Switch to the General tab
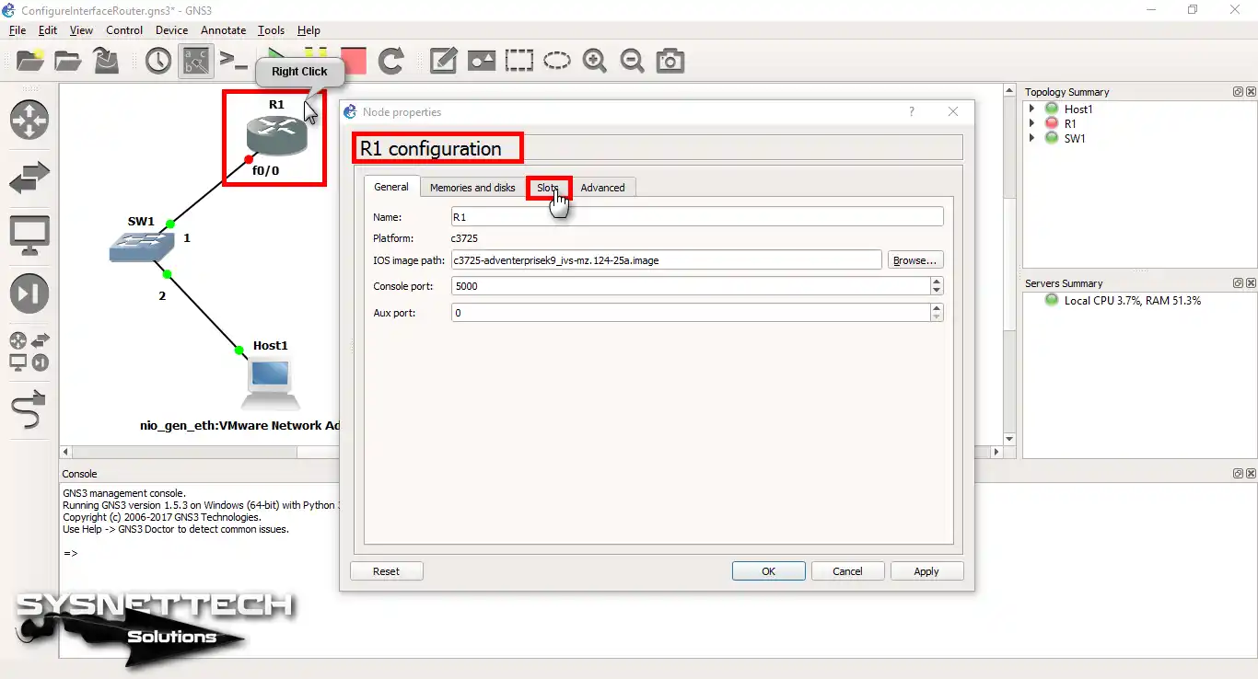 [391, 187]
